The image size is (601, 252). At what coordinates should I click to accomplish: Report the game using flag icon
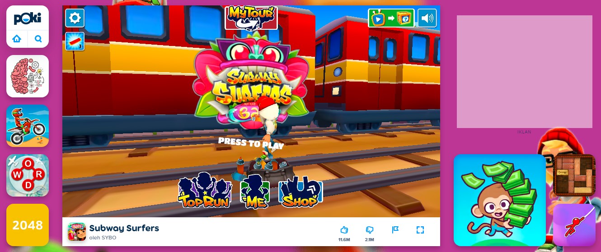pos(395,230)
